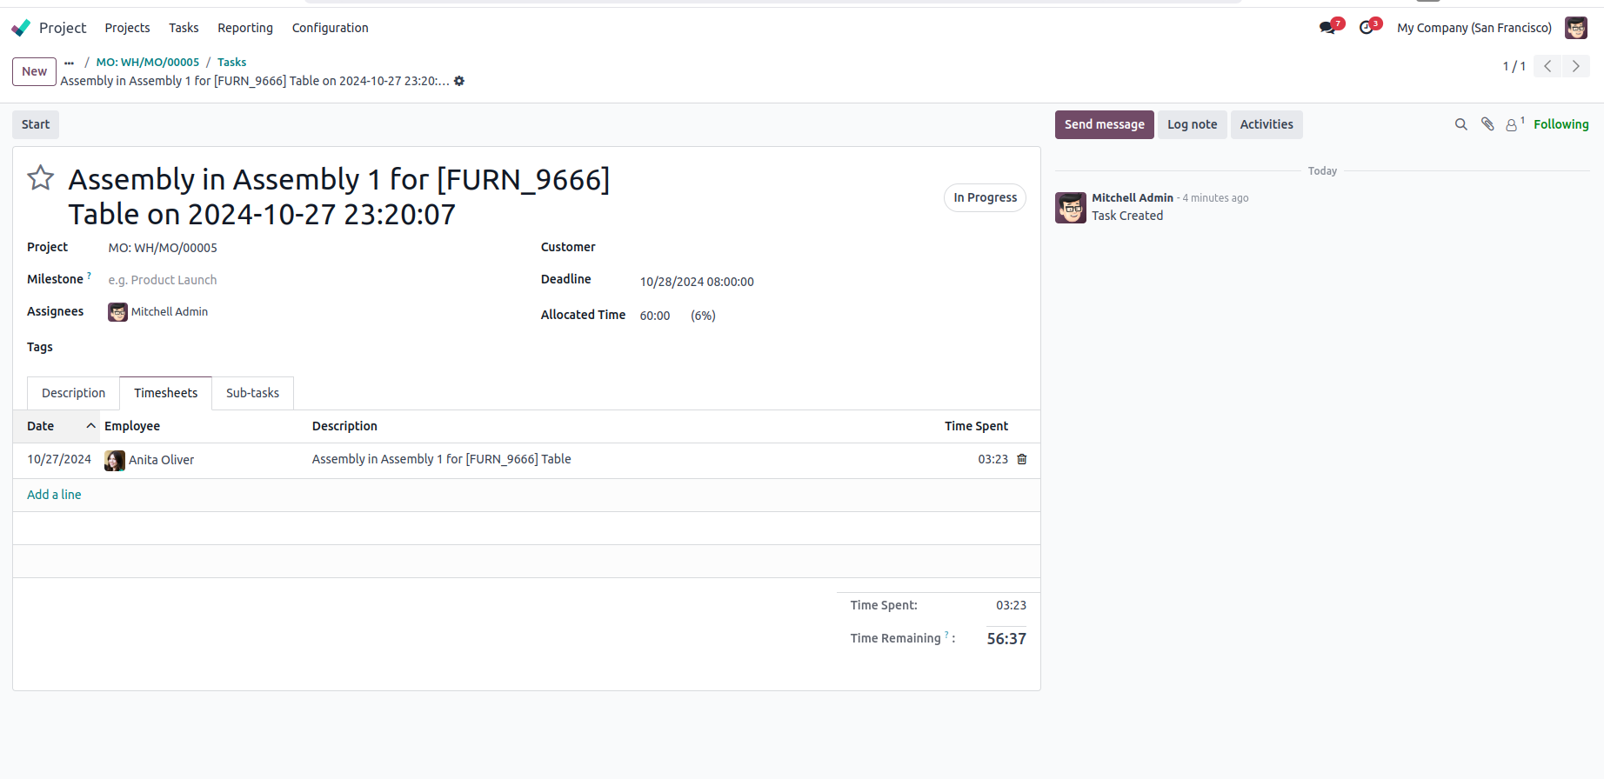The height and width of the screenshot is (779, 1604).
Task: Show followers list icon
Action: pyautogui.click(x=1513, y=124)
